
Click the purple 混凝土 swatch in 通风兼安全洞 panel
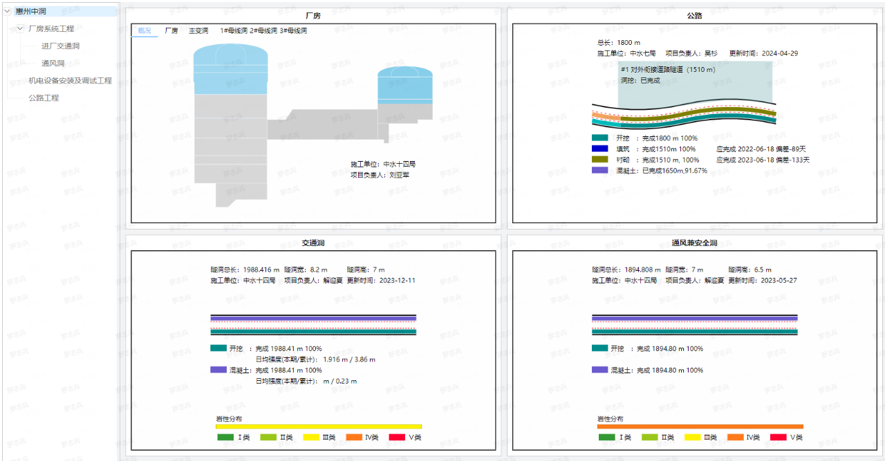600,370
